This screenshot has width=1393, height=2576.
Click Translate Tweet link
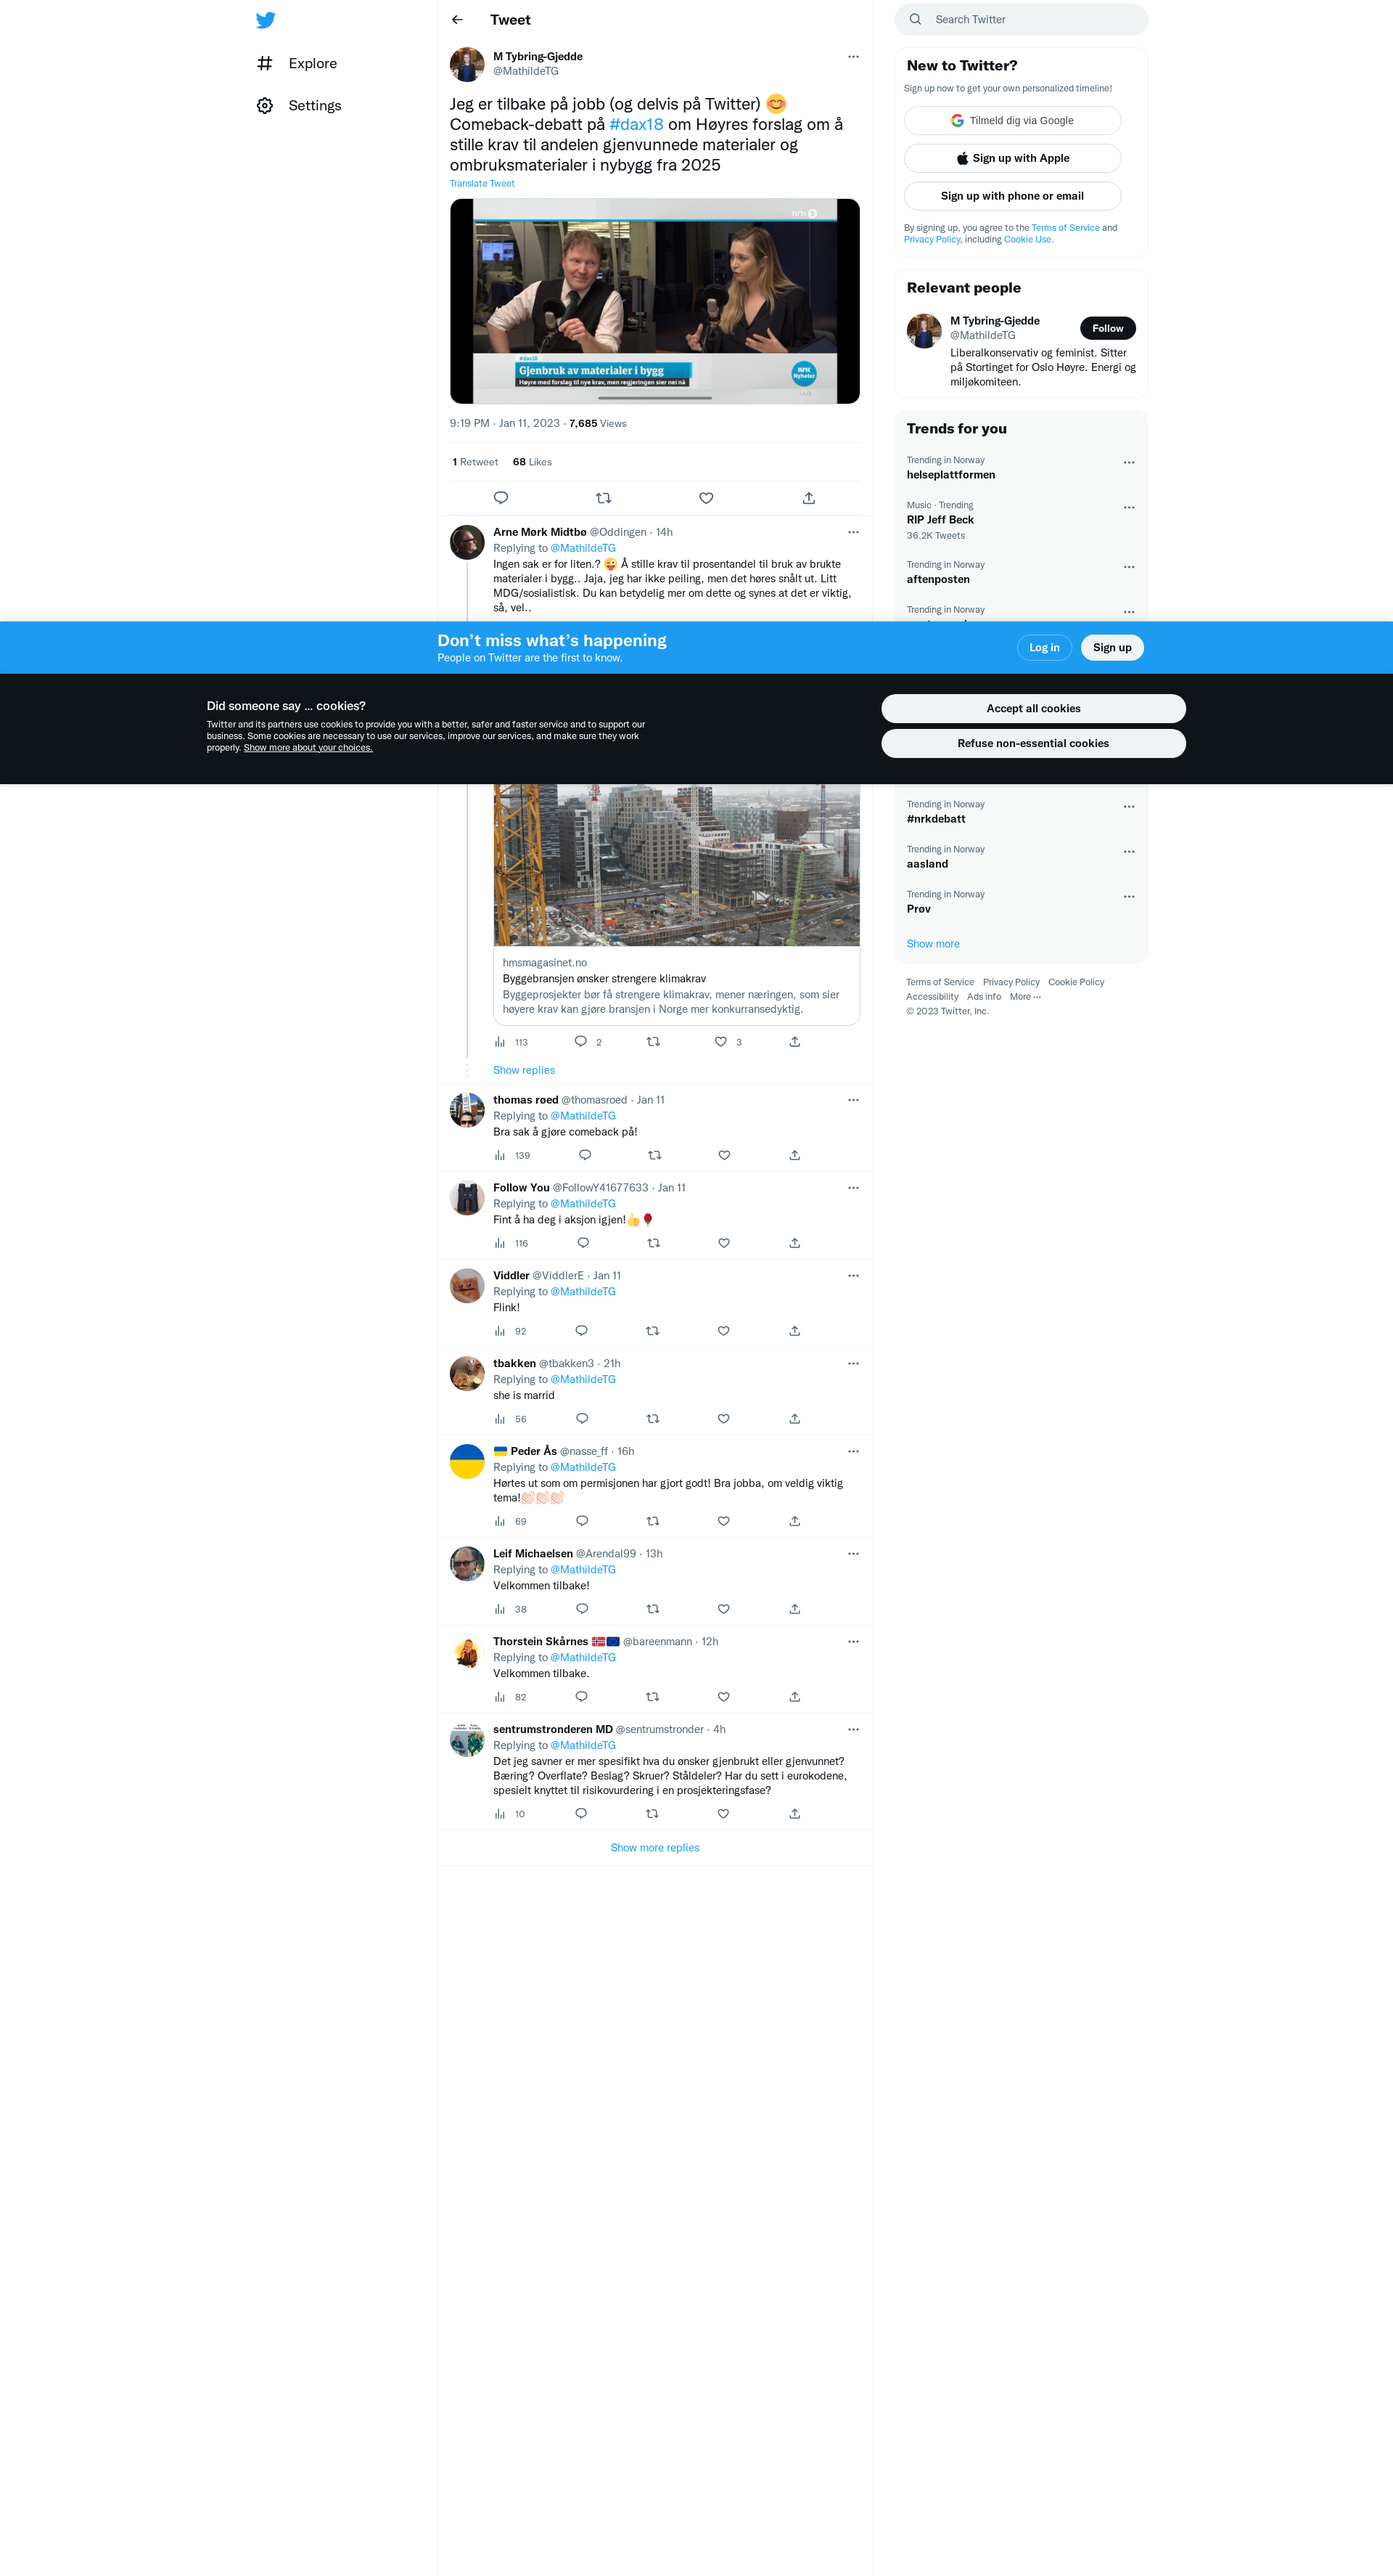pyautogui.click(x=482, y=183)
